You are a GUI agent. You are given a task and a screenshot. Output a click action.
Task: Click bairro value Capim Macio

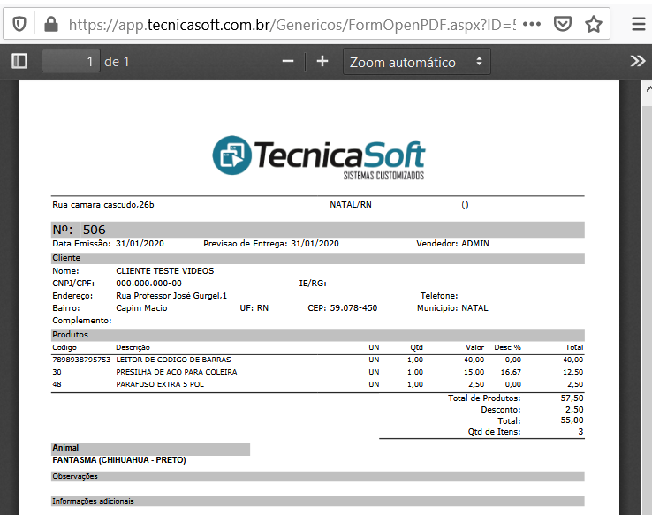[141, 308]
